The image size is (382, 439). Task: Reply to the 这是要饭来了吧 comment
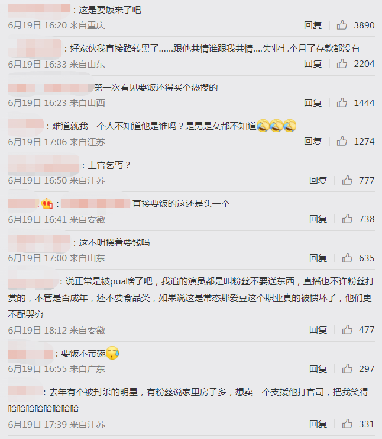313,25
